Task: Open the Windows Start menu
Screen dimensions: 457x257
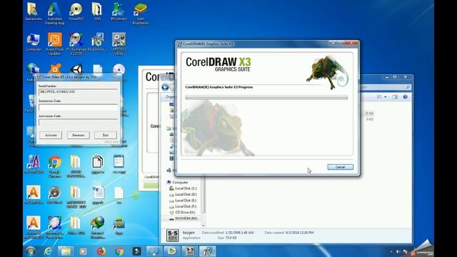Action: [30, 251]
